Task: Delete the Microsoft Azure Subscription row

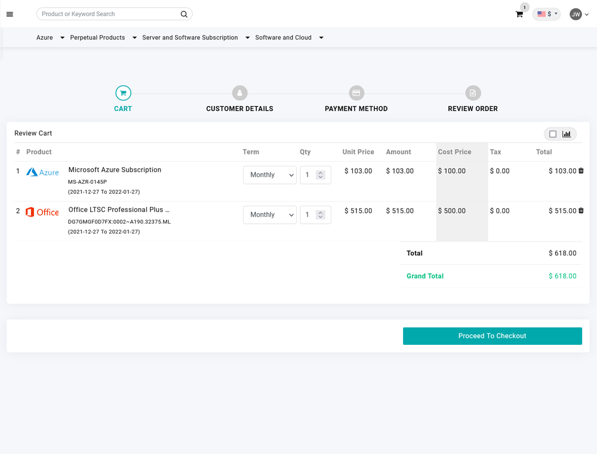Action: (581, 171)
